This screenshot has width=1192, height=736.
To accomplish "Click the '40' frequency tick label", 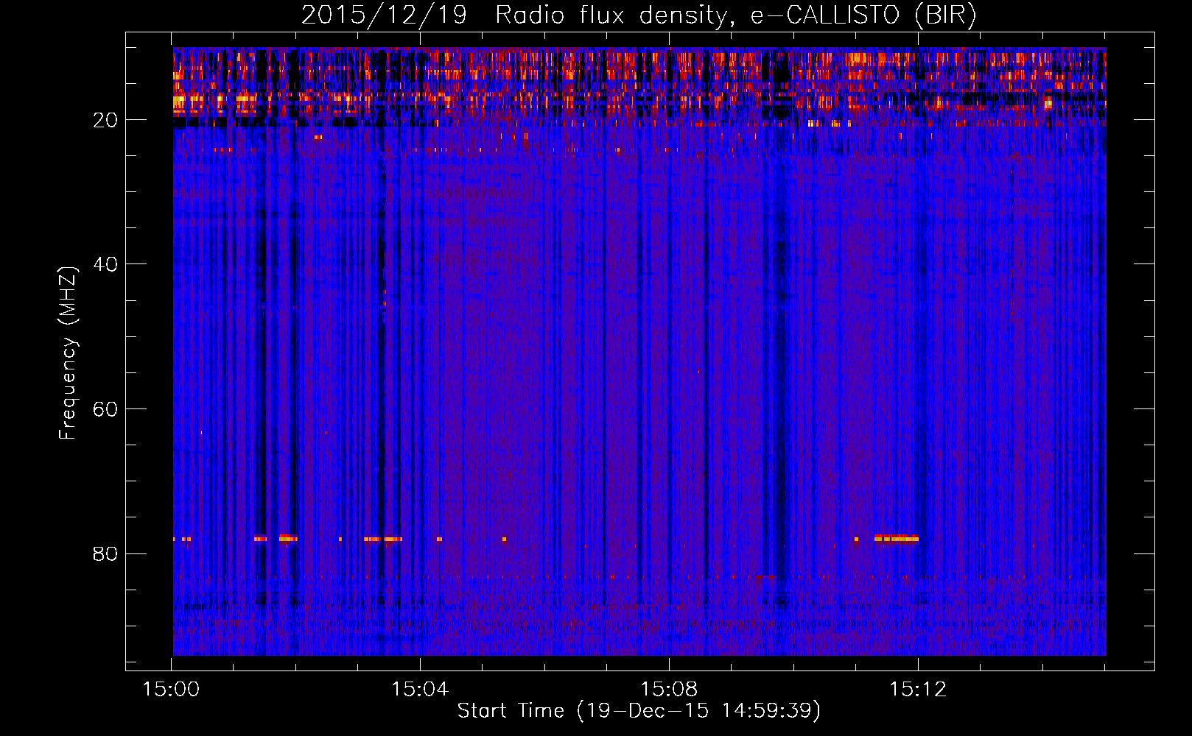I will click(105, 264).
